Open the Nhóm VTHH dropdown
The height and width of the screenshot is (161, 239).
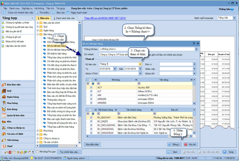(x=140, y=74)
